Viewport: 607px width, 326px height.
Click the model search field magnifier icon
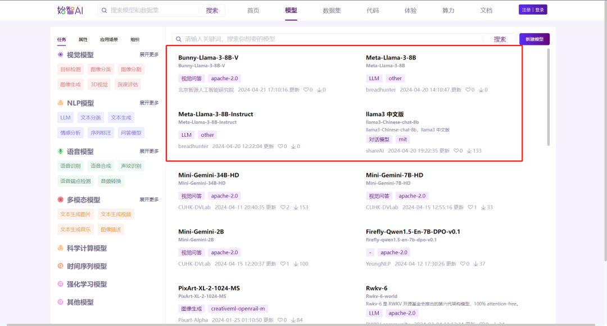click(179, 39)
